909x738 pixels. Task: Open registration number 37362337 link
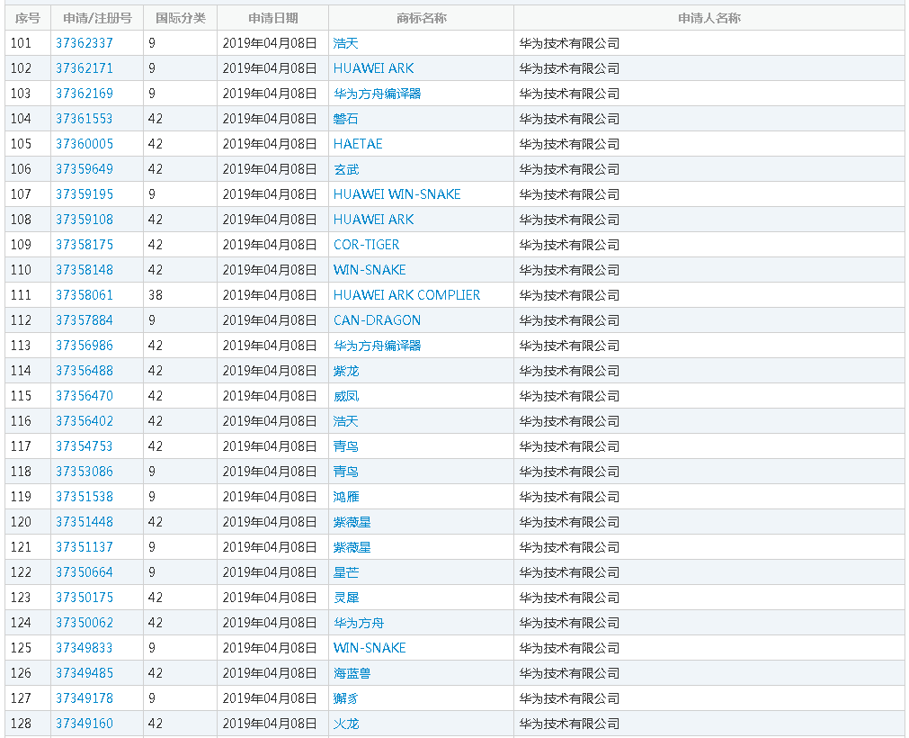[85, 43]
